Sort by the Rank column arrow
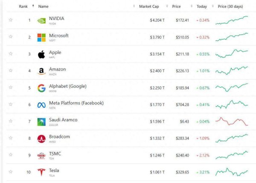Image resolution: width=256 pixels, height=183 pixels. 33,6
